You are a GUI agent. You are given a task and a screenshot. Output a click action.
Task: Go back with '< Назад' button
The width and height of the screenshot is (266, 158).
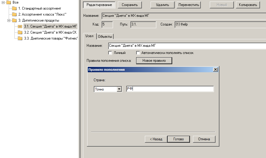[x=156, y=139]
